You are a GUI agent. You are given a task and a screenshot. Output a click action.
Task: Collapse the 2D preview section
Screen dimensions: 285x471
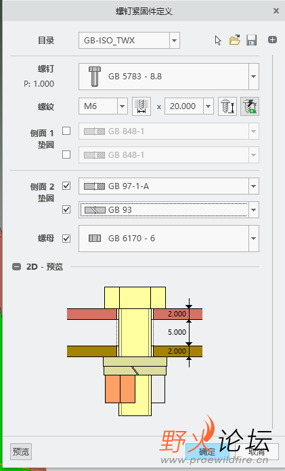pos(16,267)
